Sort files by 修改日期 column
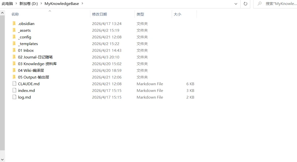Screen dimensions: 297x162 100,14
